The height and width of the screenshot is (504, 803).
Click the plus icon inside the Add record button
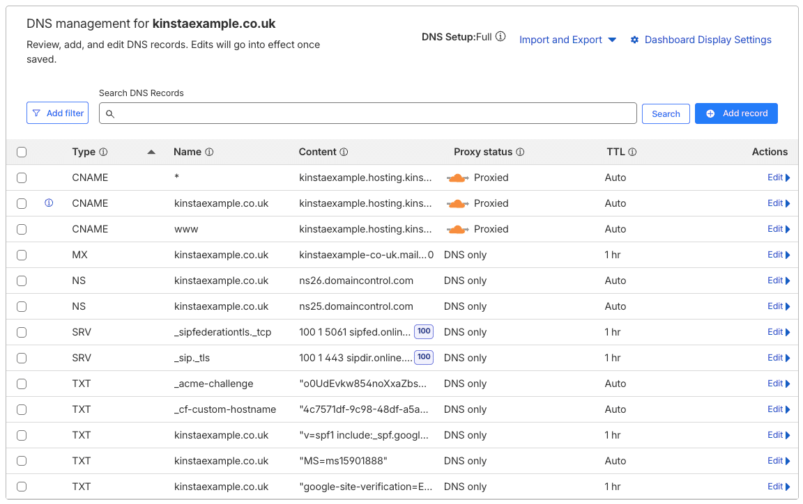click(x=712, y=113)
